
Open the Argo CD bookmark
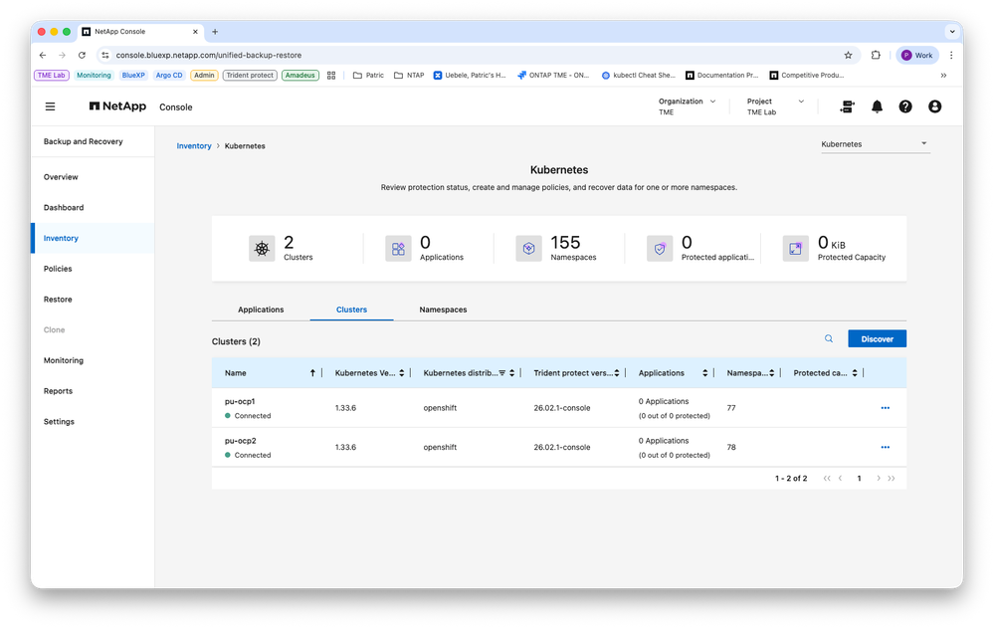coord(168,75)
